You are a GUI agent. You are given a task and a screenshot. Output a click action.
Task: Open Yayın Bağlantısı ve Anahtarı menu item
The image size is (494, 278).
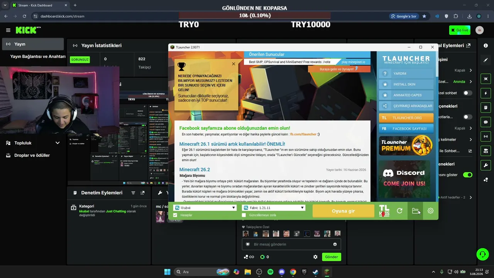pos(38,56)
